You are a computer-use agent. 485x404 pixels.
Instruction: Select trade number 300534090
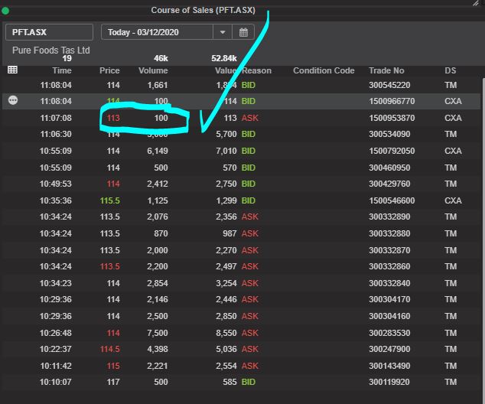[x=389, y=134]
